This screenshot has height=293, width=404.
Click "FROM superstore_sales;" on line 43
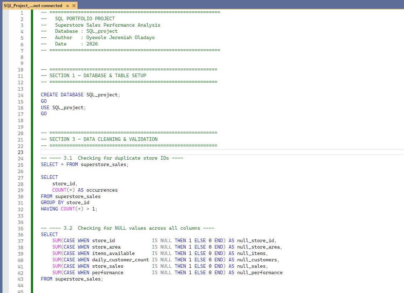72,279
